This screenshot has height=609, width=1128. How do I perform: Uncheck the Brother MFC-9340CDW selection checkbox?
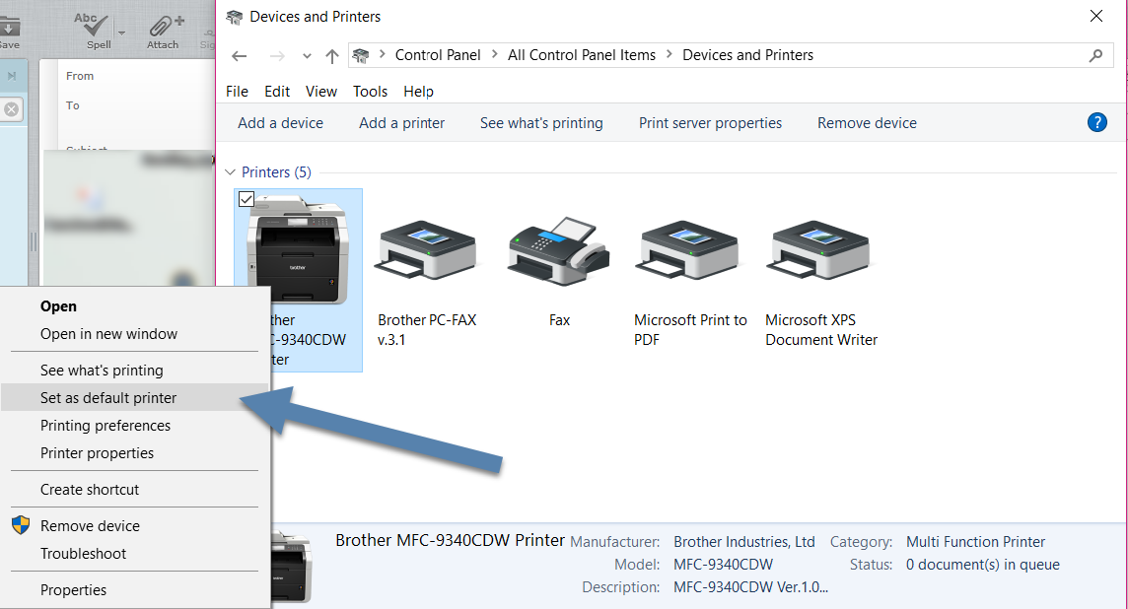[x=247, y=199]
